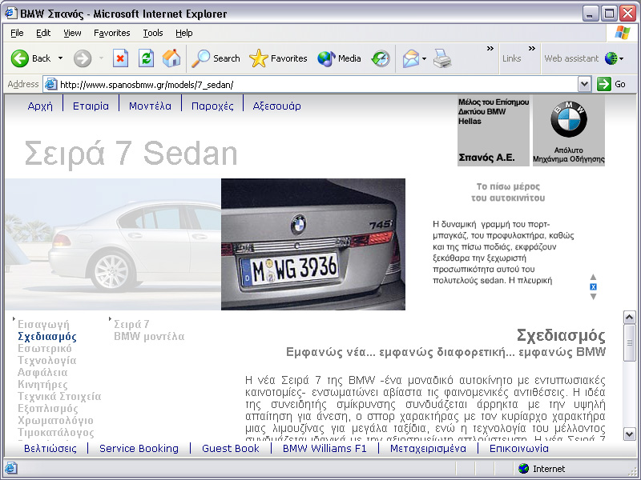This screenshot has height=480, width=641.
Task: Open the Favorites menu
Action: click(x=111, y=33)
